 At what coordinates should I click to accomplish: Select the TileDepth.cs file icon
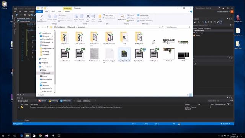coord(154,54)
